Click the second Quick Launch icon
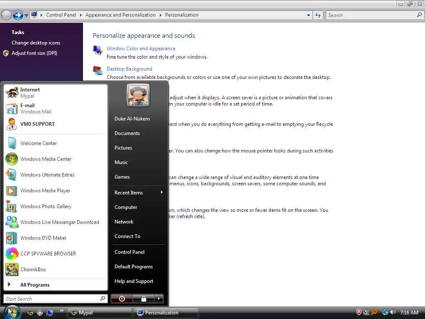This screenshot has width=425, height=319. click(40, 313)
